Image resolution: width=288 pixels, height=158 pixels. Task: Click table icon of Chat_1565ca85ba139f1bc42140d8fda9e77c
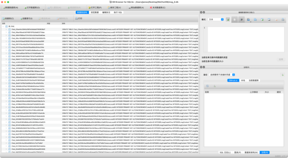10,53
